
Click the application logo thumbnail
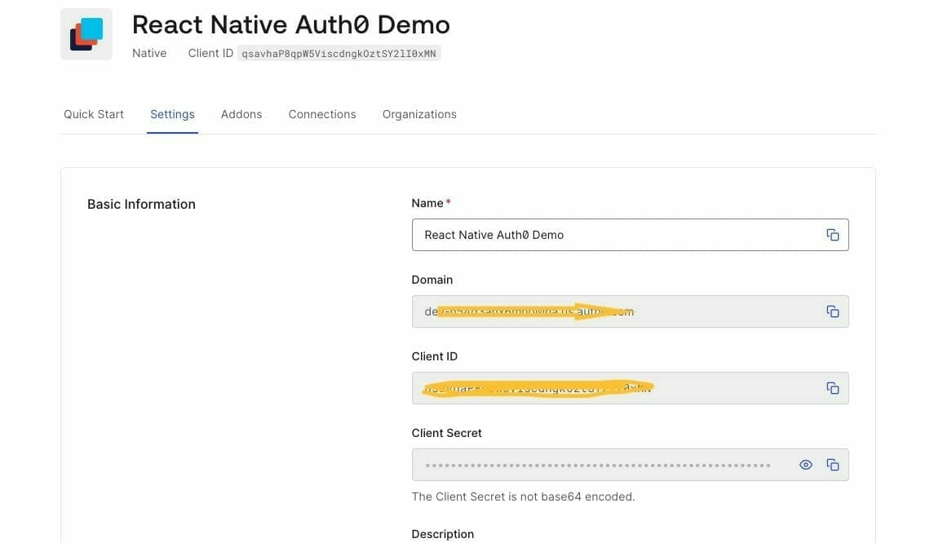click(x=86, y=33)
